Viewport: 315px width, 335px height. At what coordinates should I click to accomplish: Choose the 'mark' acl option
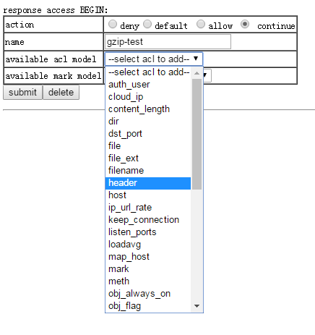[x=148, y=269]
